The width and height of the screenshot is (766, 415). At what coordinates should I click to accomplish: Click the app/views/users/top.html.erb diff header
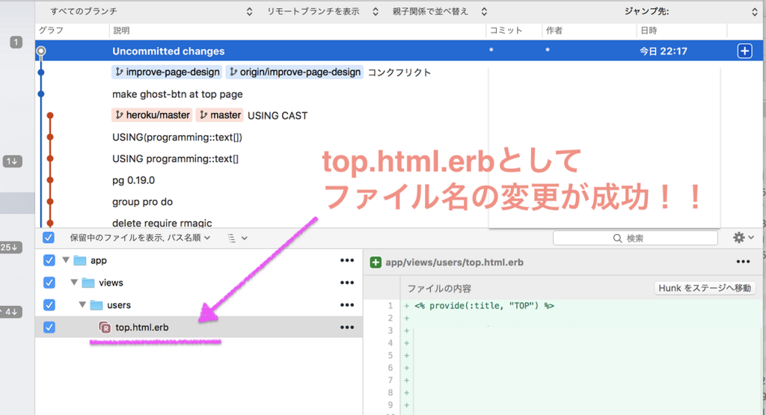point(454,262)
